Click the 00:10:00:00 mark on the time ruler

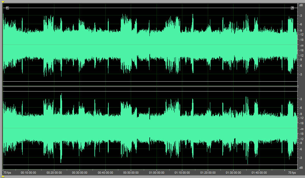tap(29, 172)
